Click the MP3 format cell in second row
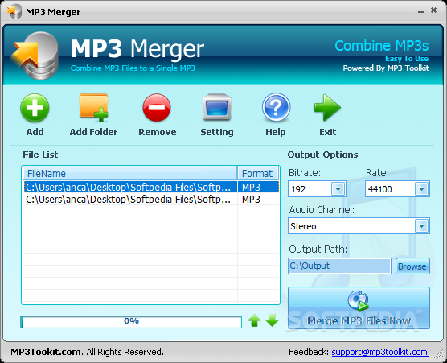The image size is (447, 363). [x=258, y=199]
